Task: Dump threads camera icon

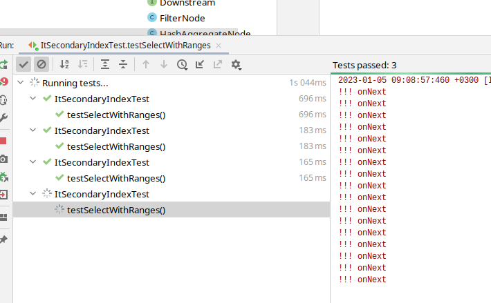Action: 3,159
